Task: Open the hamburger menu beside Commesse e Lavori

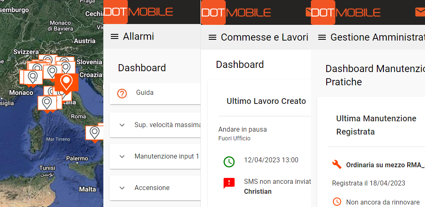Action: pos(212,38)
